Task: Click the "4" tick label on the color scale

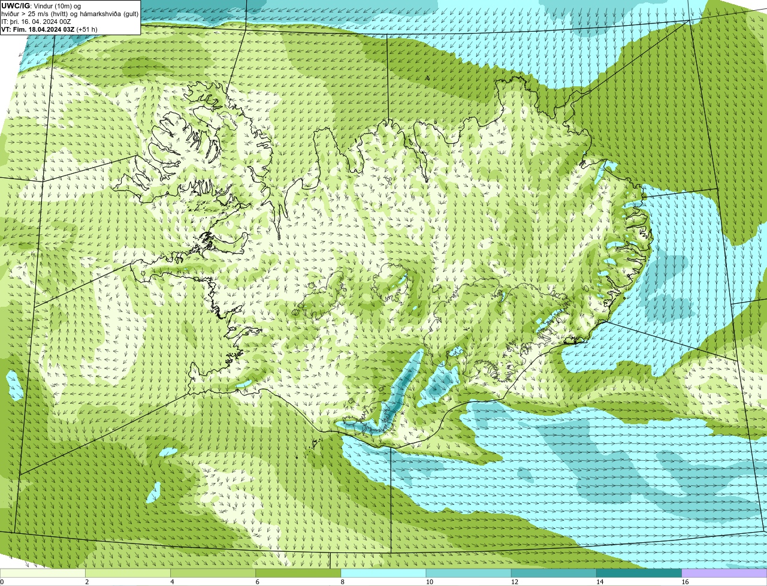Action: [x=172, y=582]
